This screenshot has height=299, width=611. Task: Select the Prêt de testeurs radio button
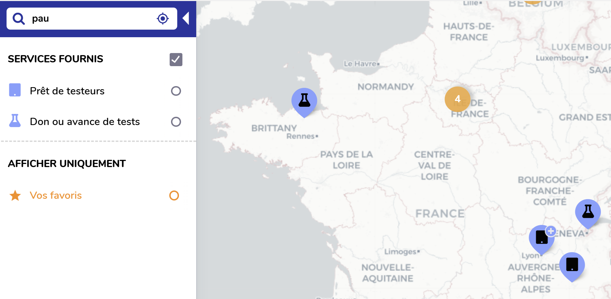[176, 91]
